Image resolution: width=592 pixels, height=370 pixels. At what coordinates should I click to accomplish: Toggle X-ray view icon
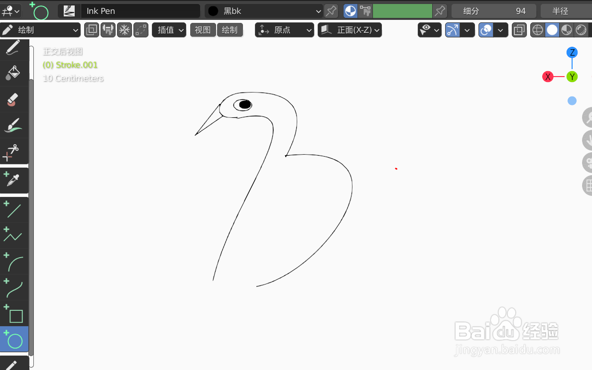point(519,30)
